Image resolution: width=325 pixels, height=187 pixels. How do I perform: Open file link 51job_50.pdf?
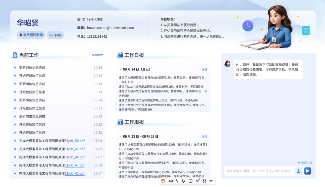75,141
